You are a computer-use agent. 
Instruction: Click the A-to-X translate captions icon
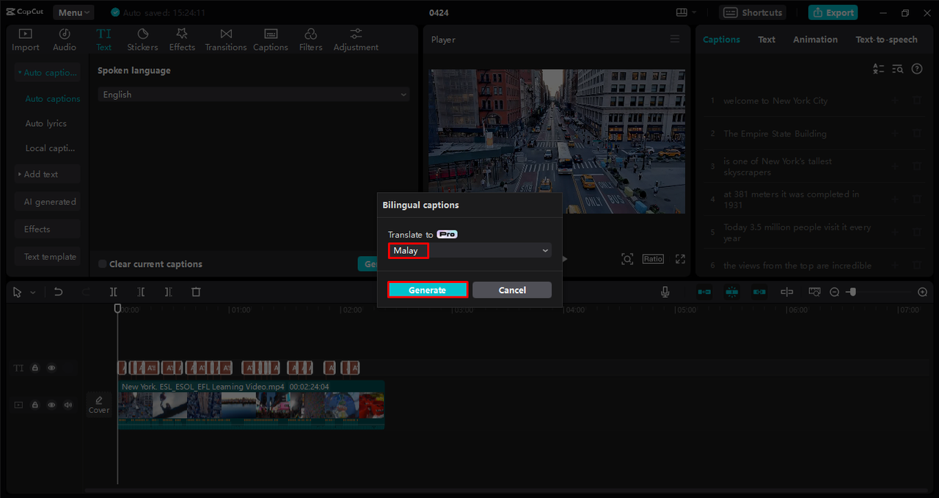879,69
